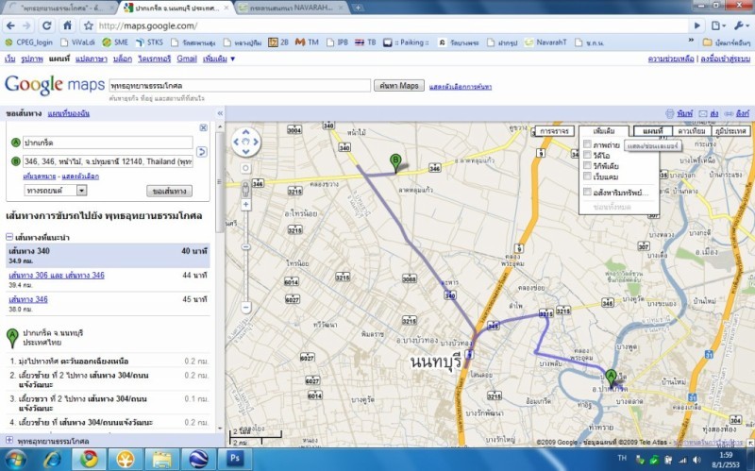Click marker A on the map
The height and width of the screenshot is (471, 755).
pyautogui.click(x=611, y=378)
